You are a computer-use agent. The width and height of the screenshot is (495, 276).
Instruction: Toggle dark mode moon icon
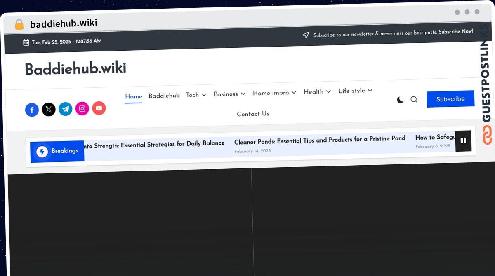(400, 100)
